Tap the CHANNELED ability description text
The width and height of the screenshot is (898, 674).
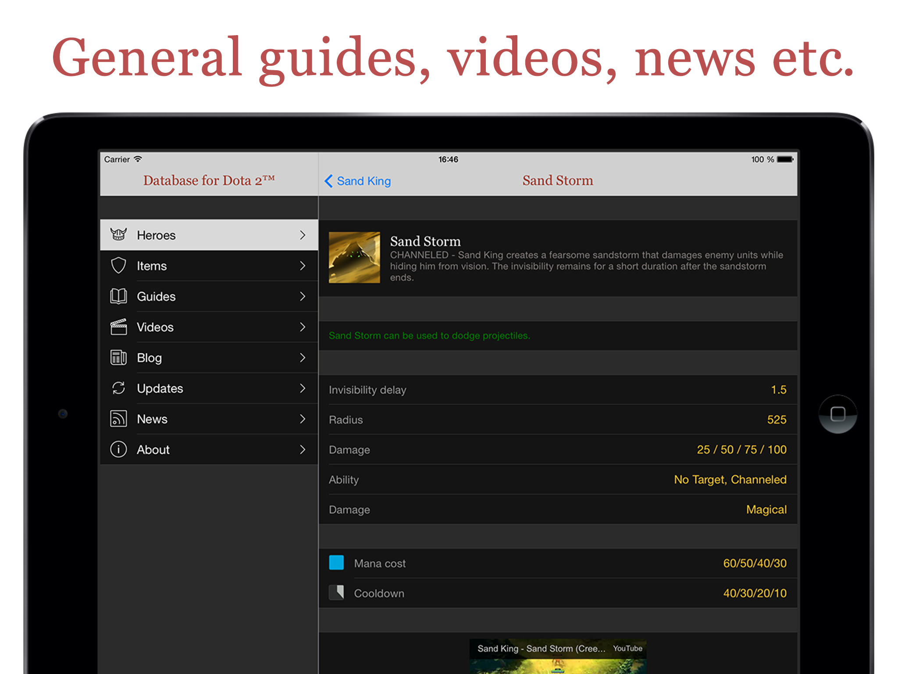coord(587,266)
